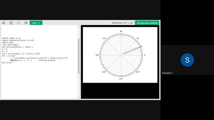Click the 'from math module' line
This screenshot has height=120, width=214.
tap(10, 45)
